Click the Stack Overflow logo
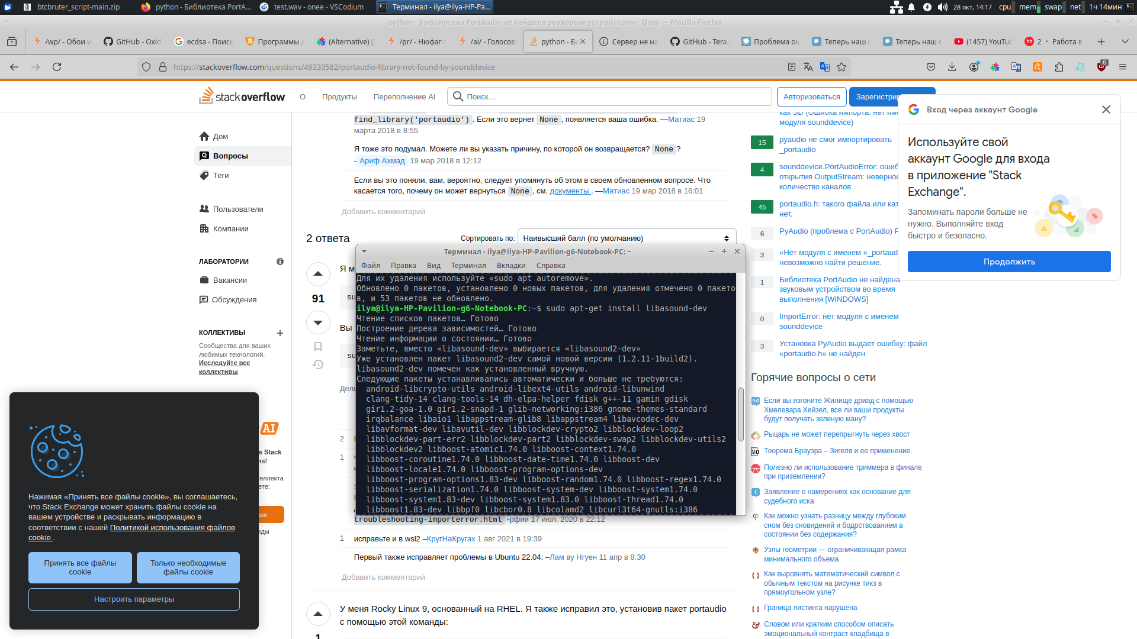Viewport: 1137px width, 639px height. coord(242,96)
